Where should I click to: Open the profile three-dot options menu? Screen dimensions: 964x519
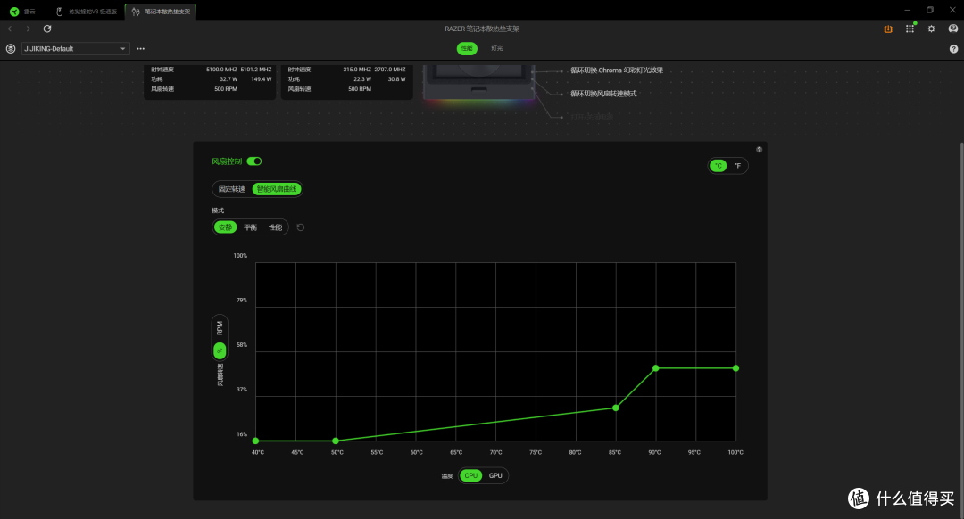[x=141, y=48]
